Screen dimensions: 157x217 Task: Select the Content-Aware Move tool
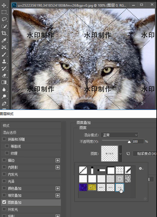click(x=4, y=47)
